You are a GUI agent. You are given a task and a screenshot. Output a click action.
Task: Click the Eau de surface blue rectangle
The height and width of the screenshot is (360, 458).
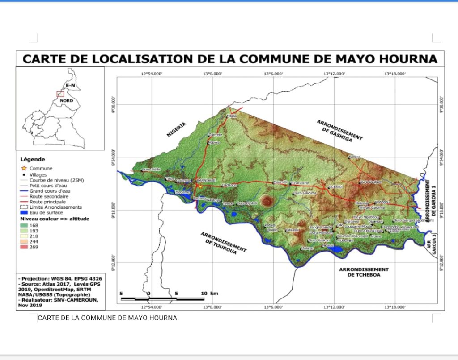coord(23,213)
